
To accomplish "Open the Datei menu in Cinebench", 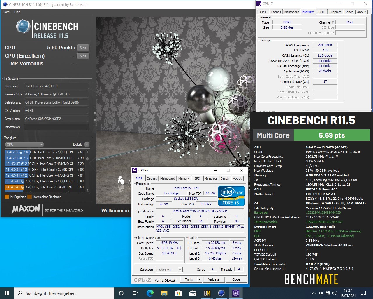I will (6, 12).
